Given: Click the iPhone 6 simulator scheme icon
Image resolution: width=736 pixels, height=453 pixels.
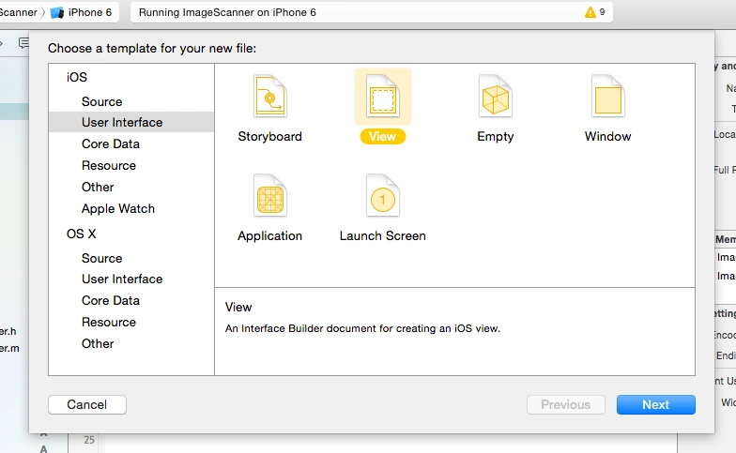Looking at the screenshot, I should click(x=56, y=13).
